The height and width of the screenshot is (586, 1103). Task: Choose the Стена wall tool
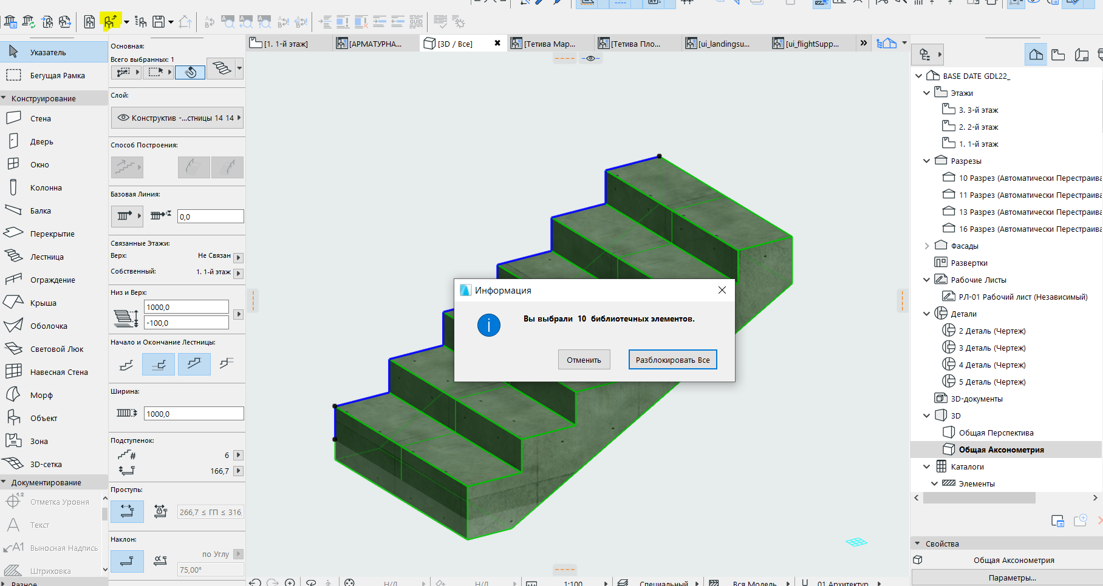pos(54,118)
